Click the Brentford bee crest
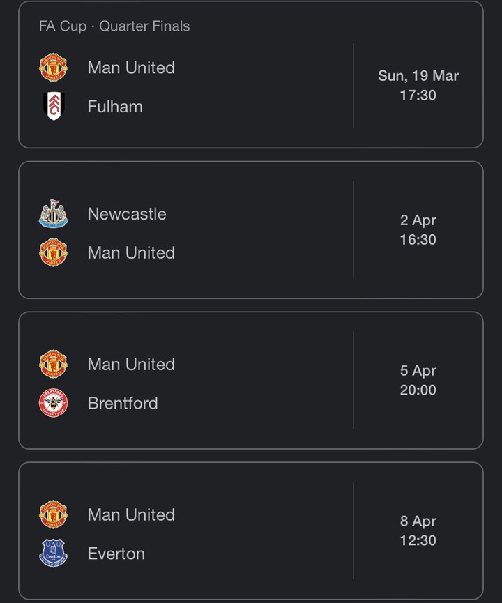 tap(54, 403)
